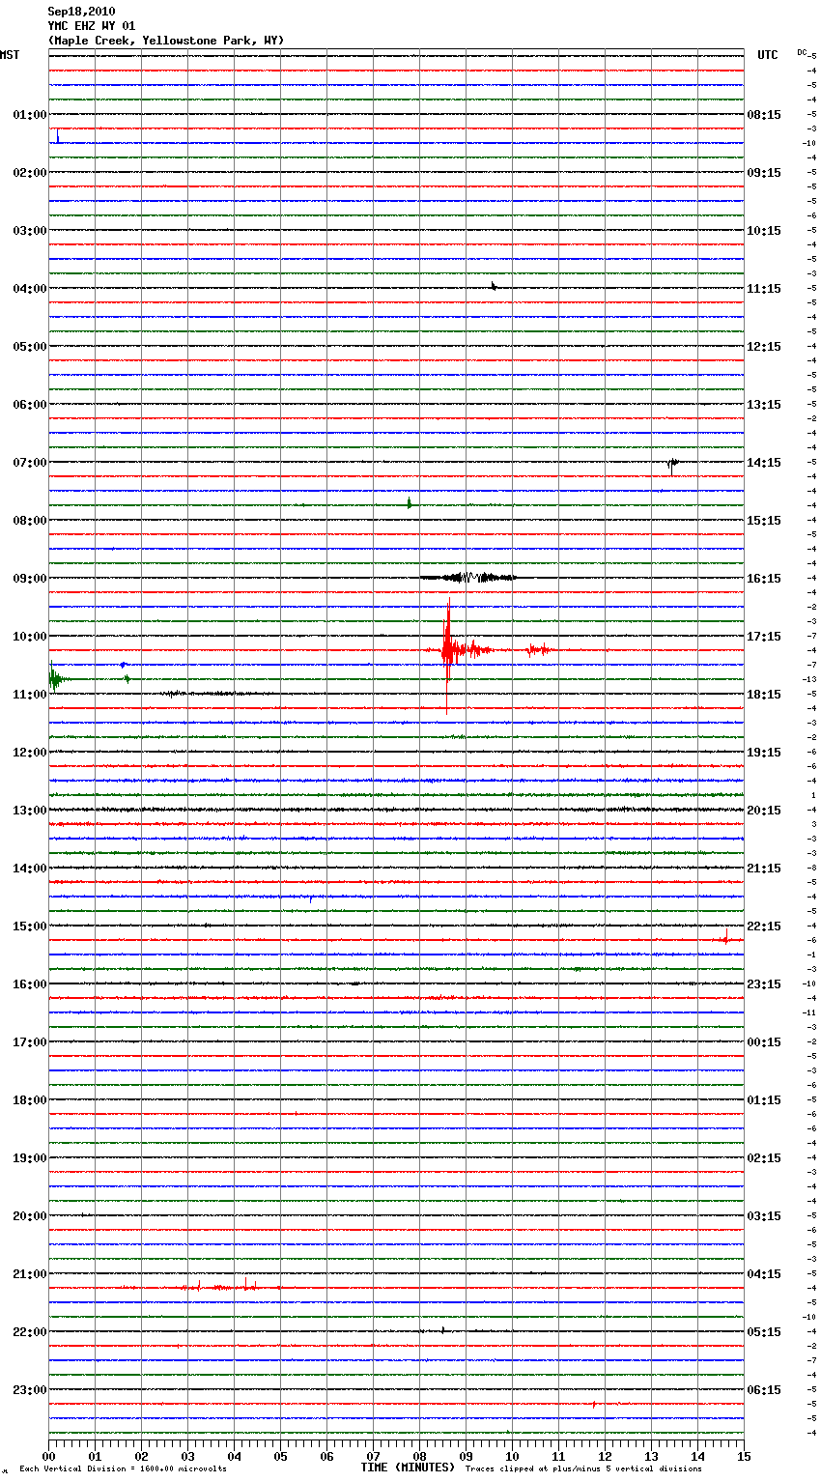Viewport: 821px width, 1482px height.
Task: Select the 04:00 MST time label
Action: point(30,289)
